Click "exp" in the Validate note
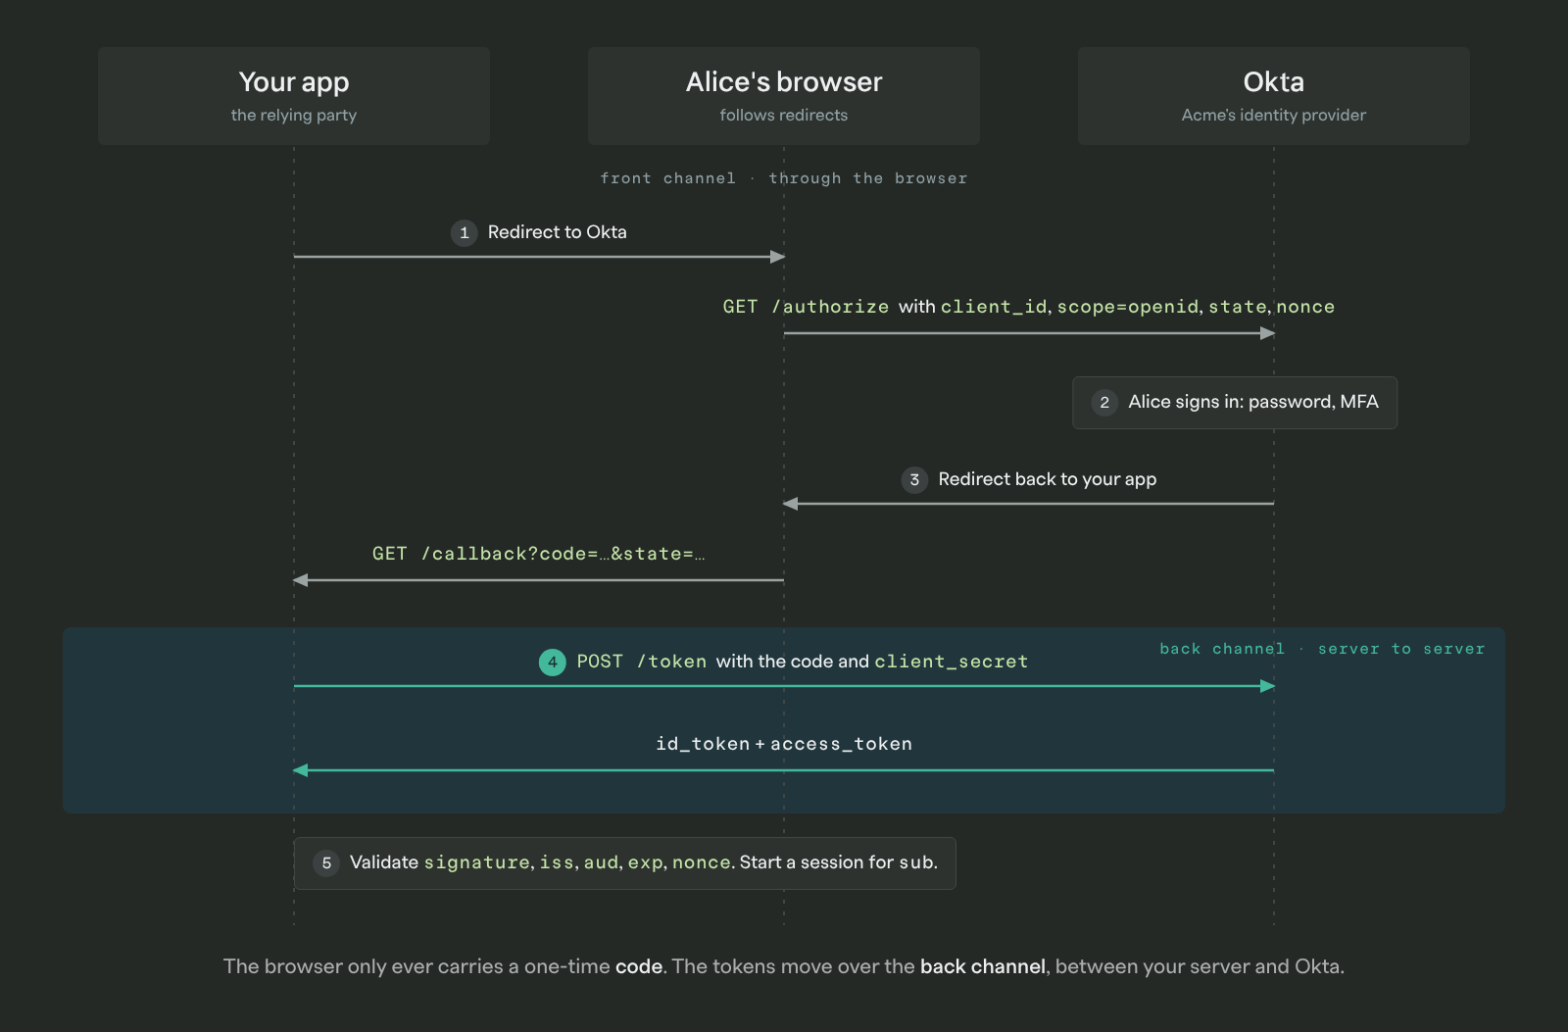Screen dimensions: 1568x1032 (x=645, y=862)
